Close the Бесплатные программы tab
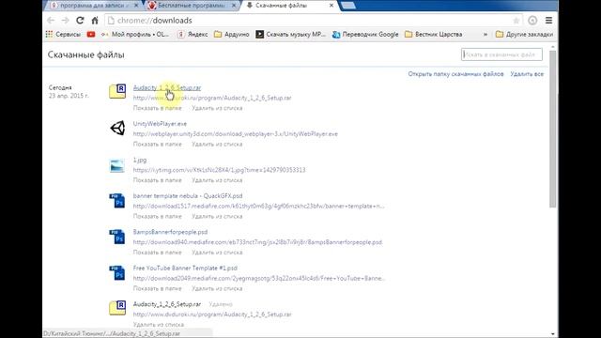The height and width of the screenshot is (338, 601). (234, 6)
